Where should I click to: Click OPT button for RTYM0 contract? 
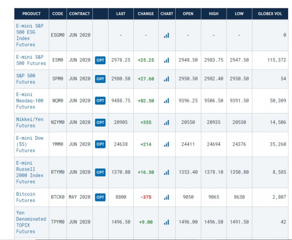(100, 172)
